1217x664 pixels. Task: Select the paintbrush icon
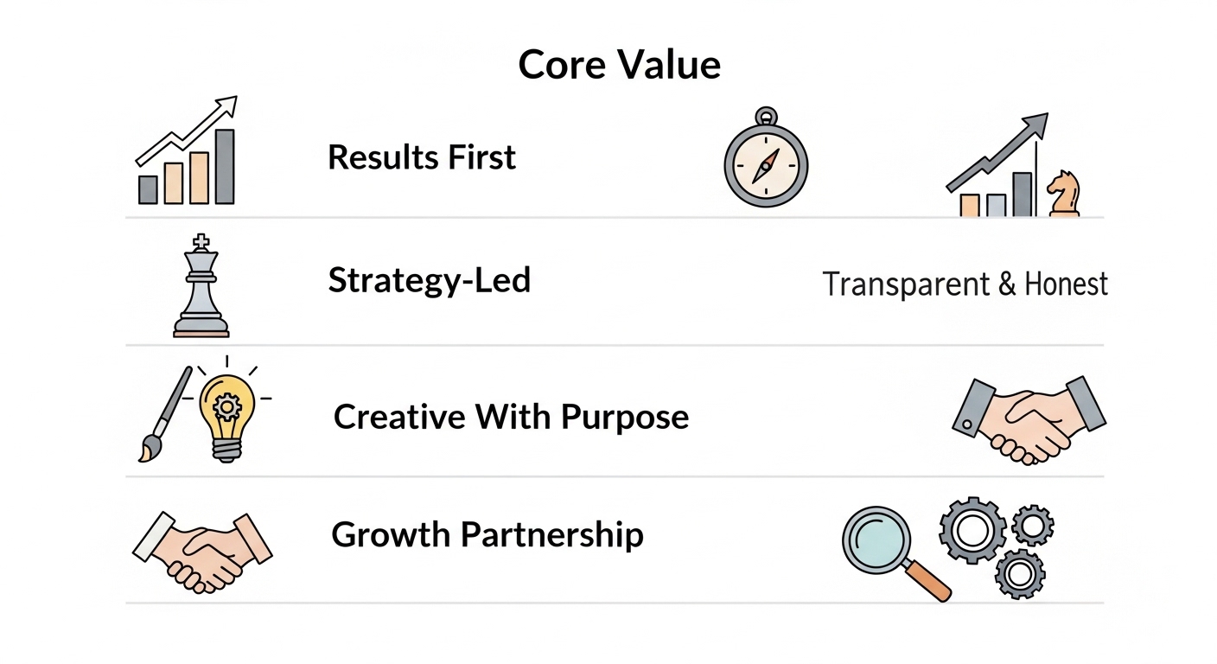[x=165, y=413]
